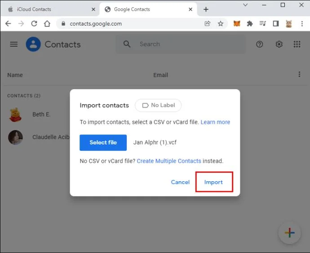Open the Create Multiple Contacts link
Image resolution: width=310 pixels, height=253 pixels.
pos(169,161)
